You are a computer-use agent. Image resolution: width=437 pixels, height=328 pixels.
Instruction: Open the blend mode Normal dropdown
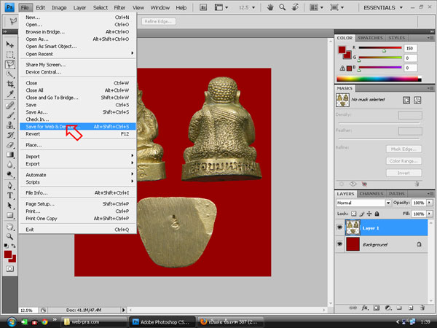388,203
